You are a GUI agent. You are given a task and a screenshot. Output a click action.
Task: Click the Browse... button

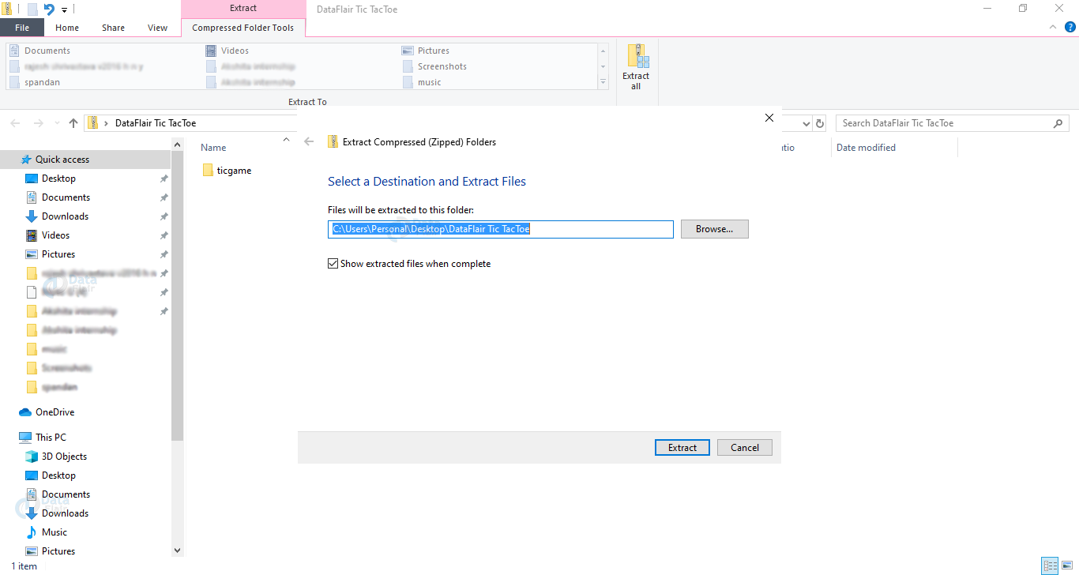pyautogui.click(x=715, y=229)
